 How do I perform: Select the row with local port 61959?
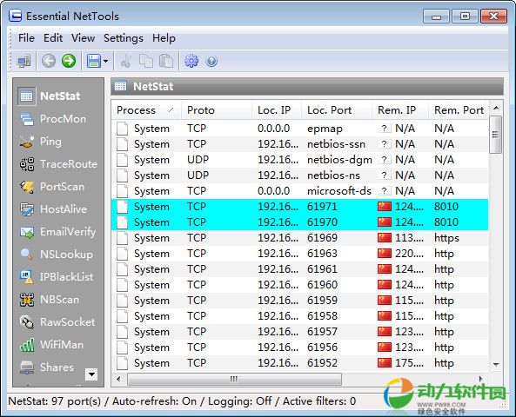(300, 301)
